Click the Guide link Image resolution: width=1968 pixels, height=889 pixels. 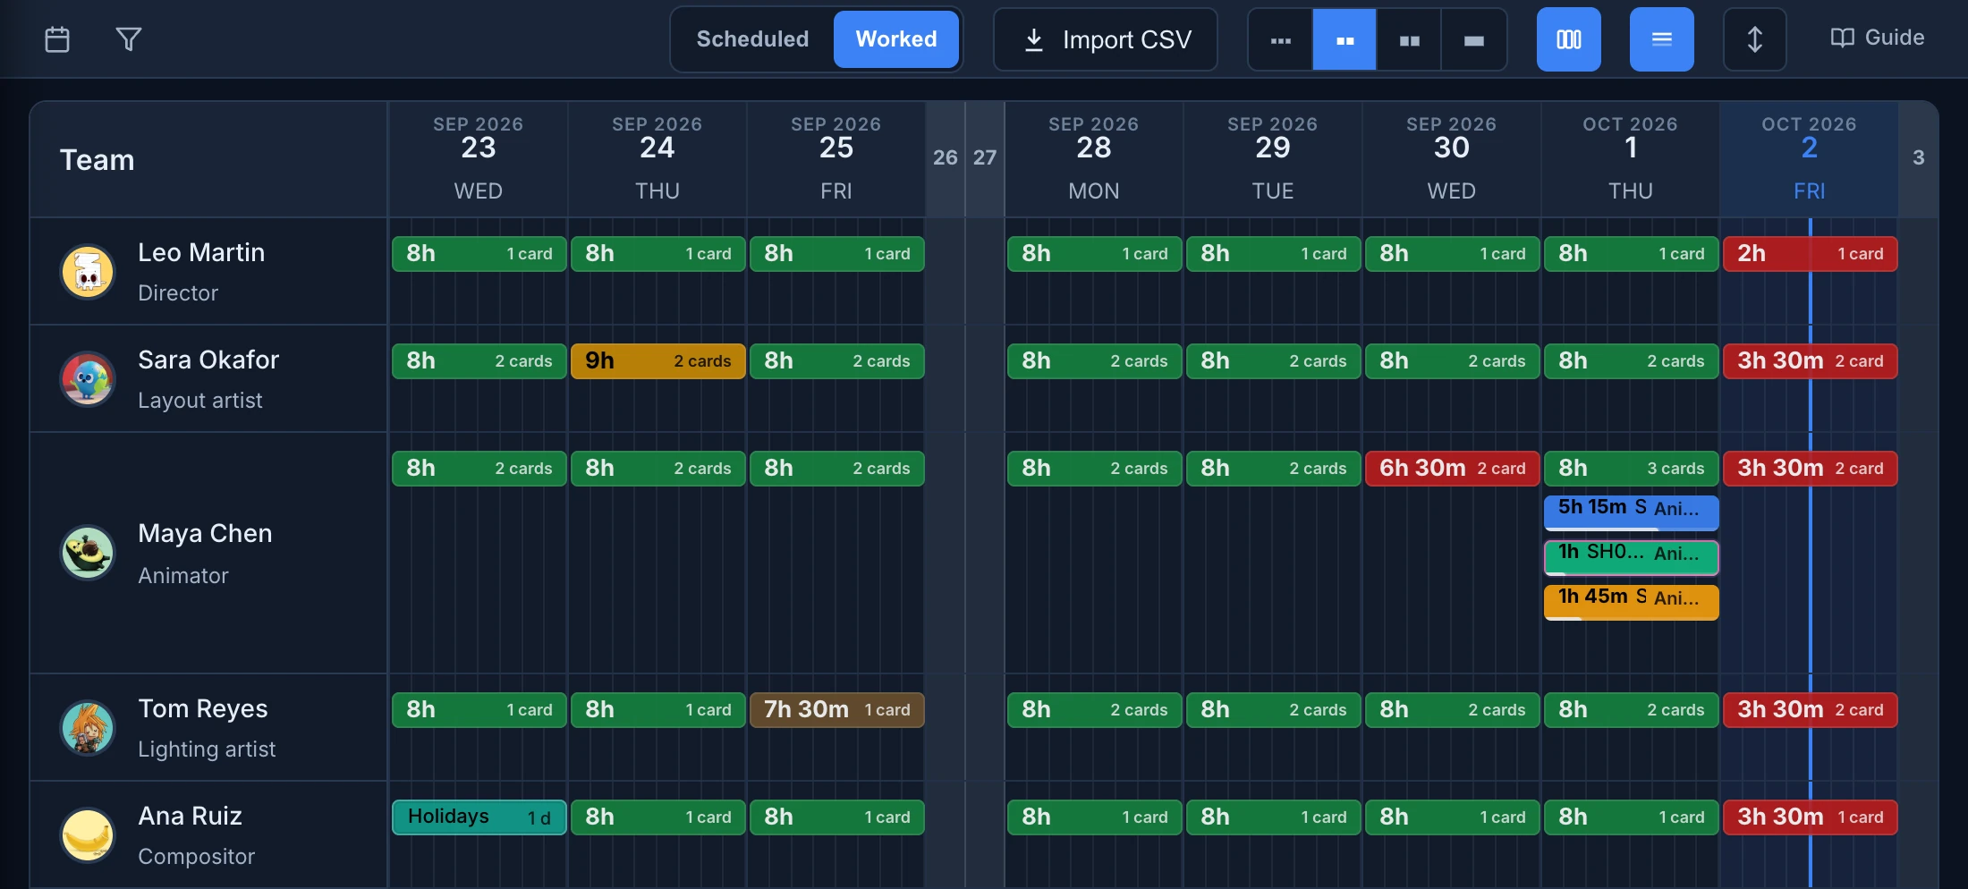(1878, 38)
